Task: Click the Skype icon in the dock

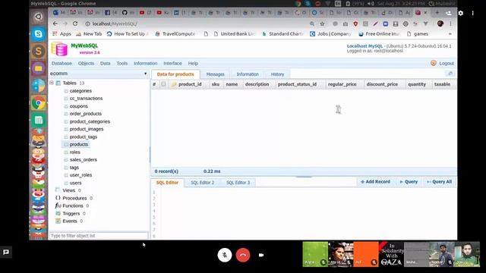Action: (x=39, y=33)
